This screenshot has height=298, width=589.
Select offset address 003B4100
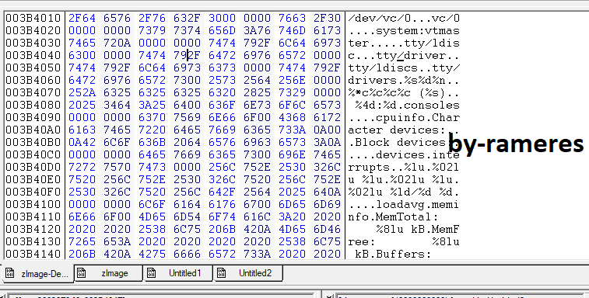(33, 204)
